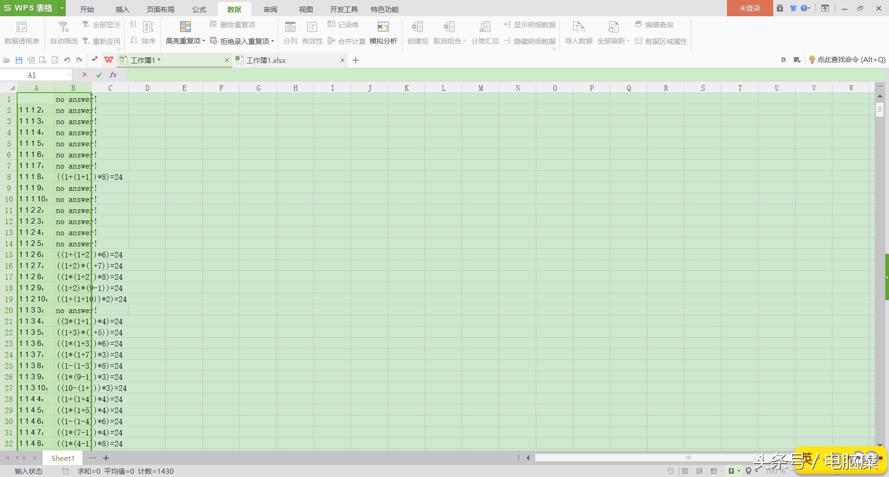Screen dimensions: 889x477
Task: Close the 工作簿1 * document tab
Action: click(x=227, y=60)
